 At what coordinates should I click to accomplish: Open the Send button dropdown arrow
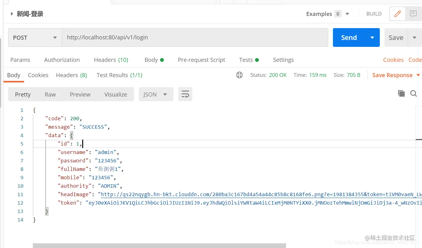point(372,37)
